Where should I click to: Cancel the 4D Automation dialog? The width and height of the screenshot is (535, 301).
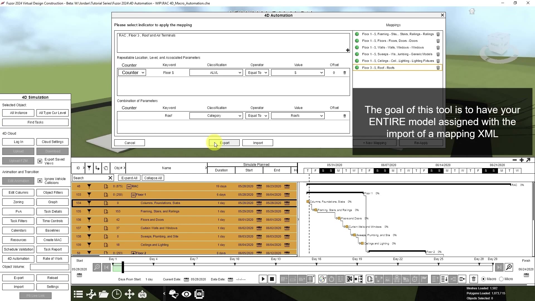click(x=130, y=143)
